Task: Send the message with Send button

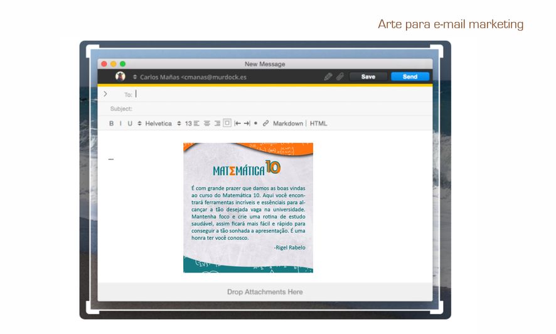Action: point(410,77)
